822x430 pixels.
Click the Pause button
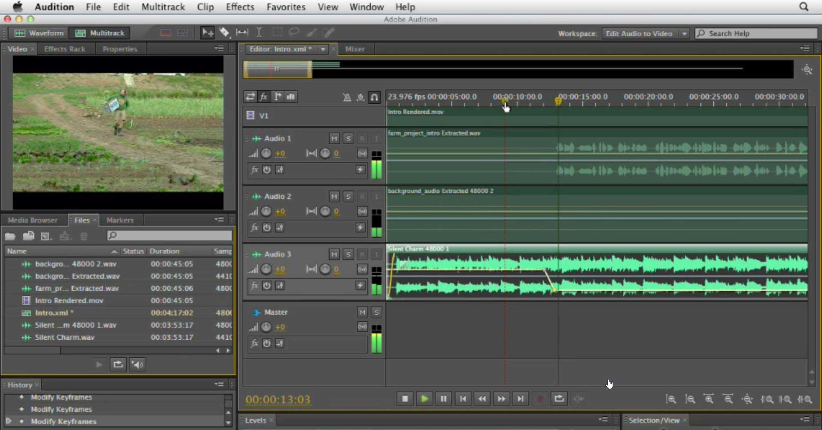pos(444,399)
